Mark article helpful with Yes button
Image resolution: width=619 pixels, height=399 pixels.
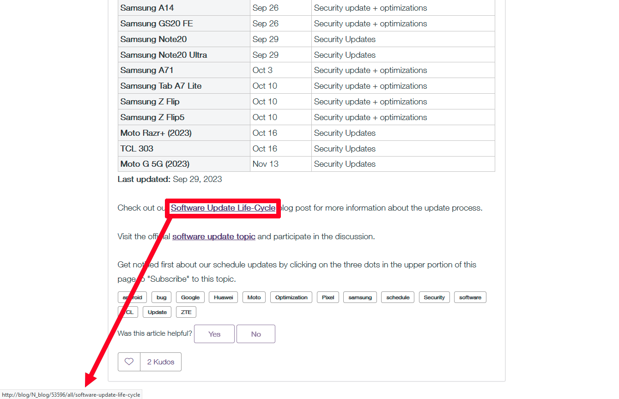coord(214,334)
